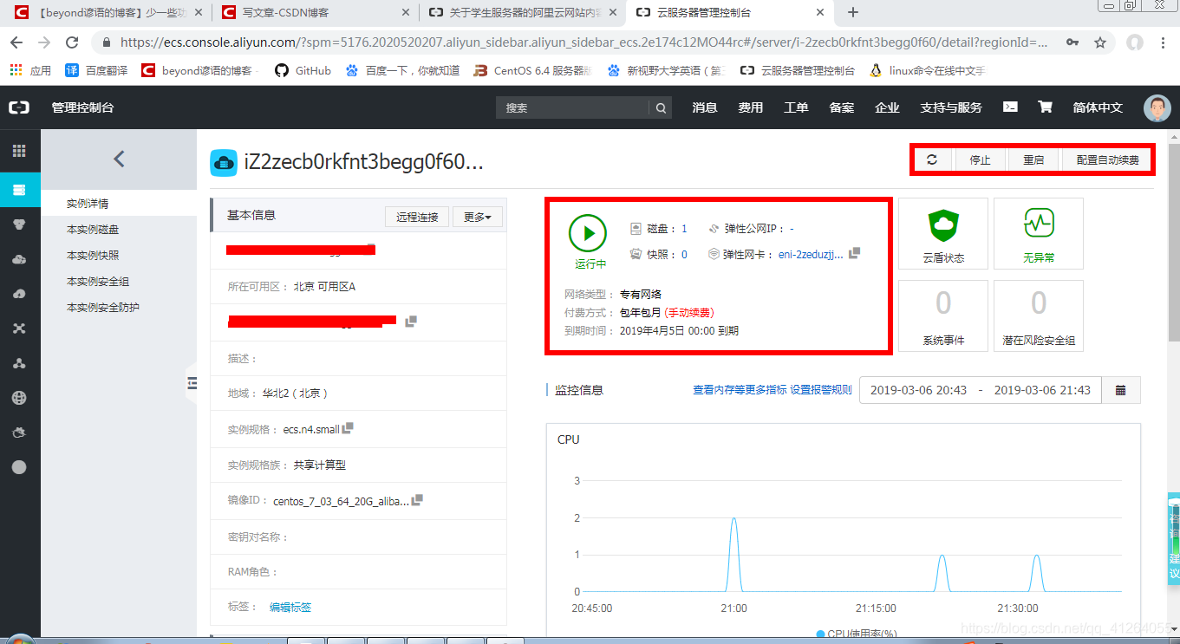Image resolution: width=1180 pixels, height=644 pixels.
Task: Click the 云盾状态 shield card
Action: pyautogui.click(x=943, y=234)
